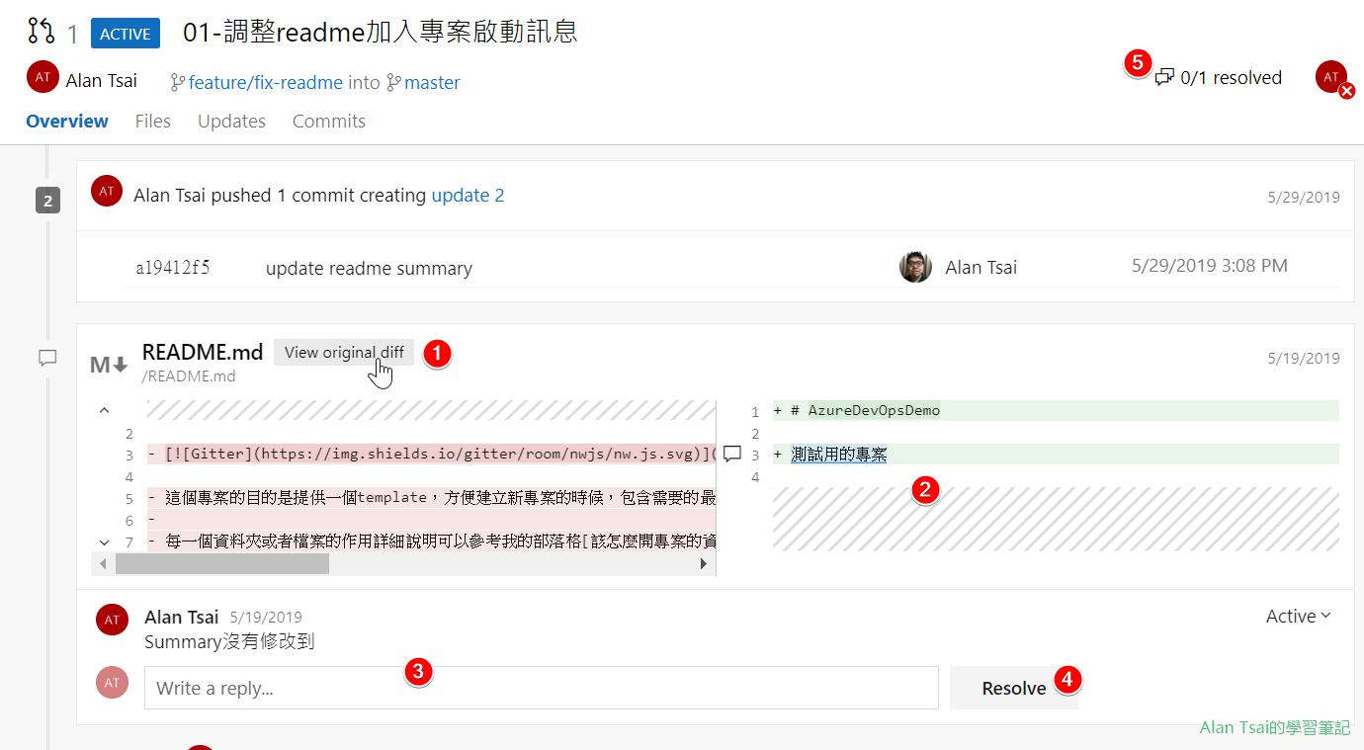Expand diff using the down chevron

tap(105, 542)
